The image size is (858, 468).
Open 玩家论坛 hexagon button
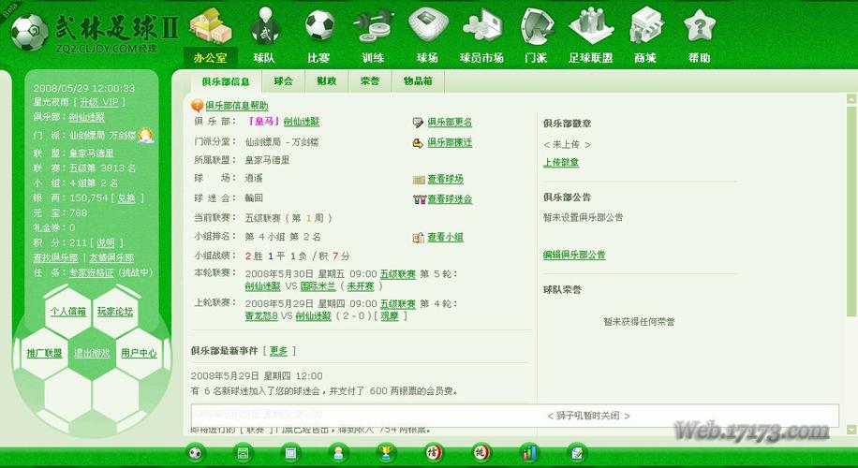[x=115, y=312]
